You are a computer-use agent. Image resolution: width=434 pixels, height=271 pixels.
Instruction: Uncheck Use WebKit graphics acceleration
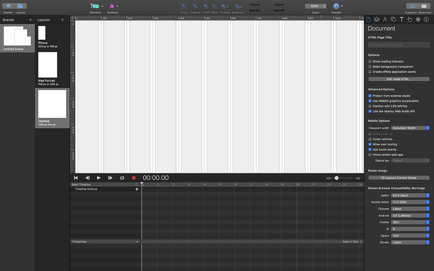pos(370,101)
